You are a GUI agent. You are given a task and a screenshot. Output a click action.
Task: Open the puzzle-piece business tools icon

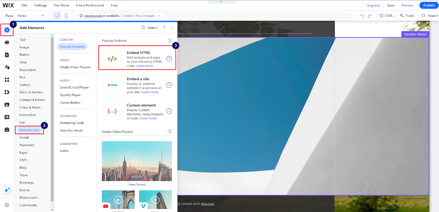coord(7,92)
